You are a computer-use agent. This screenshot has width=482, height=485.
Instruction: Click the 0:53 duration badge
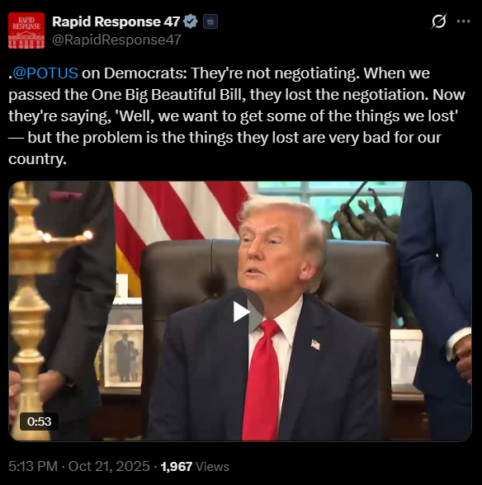[x=39, y=421]
